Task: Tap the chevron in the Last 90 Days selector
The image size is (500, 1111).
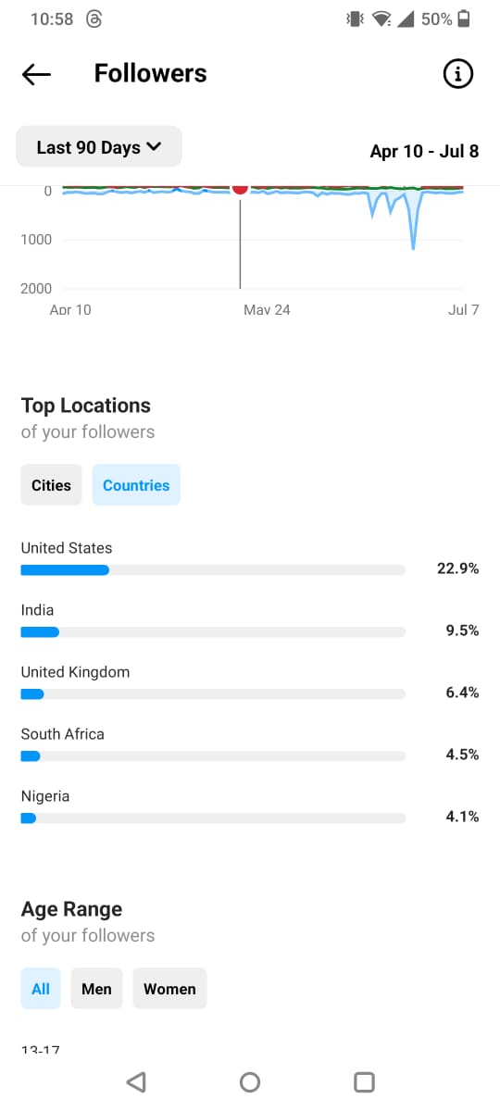Action: click(x=154, y=147)
